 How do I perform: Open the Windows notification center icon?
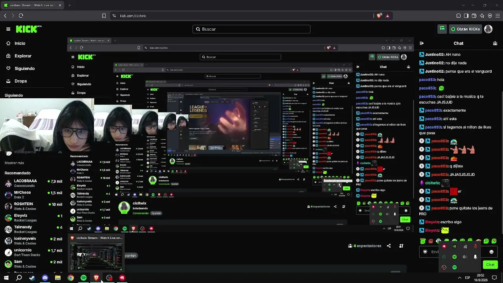[x=494, y=278]
